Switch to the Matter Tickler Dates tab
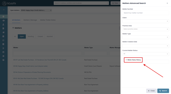The height and width of the screenshot is (94, 171). [x=48, y=20]
